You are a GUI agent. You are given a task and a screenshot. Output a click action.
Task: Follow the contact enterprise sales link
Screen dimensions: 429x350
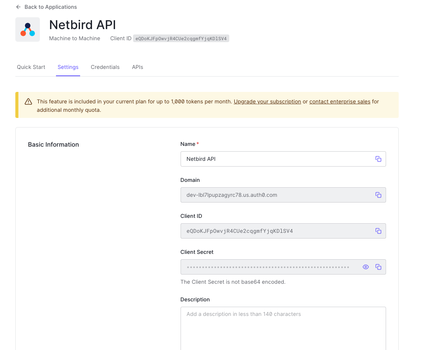(340, 101)
